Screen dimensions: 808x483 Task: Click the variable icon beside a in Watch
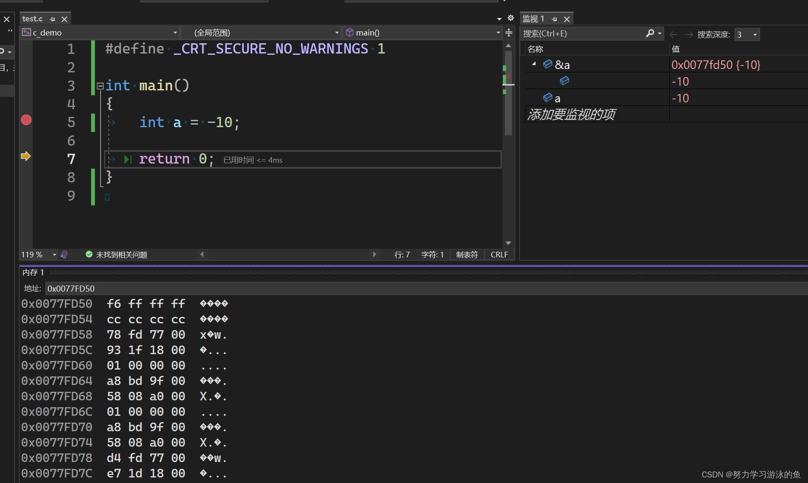pyautogui.click(x=547, y=98)
